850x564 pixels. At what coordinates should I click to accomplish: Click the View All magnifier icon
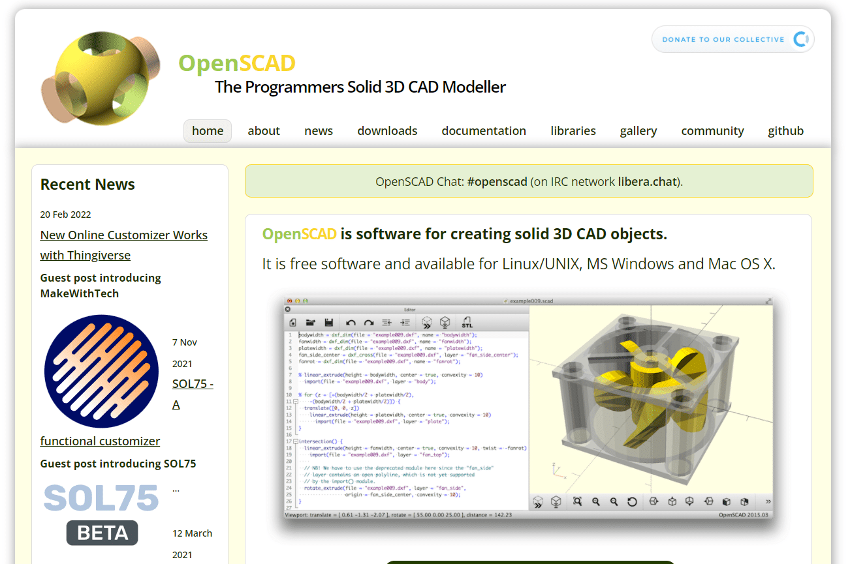coord(578,501)
